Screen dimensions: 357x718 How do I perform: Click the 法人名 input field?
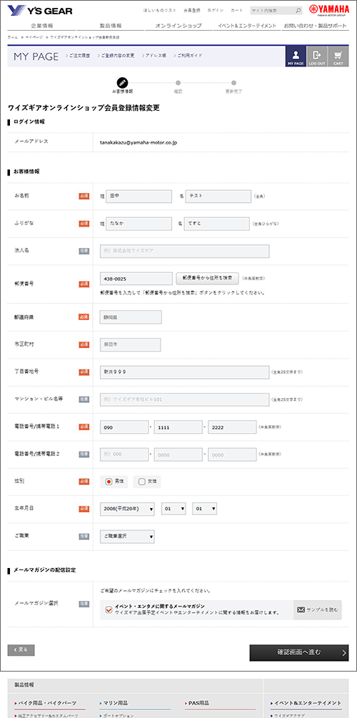pyautogui.click(x=185, y=251)
